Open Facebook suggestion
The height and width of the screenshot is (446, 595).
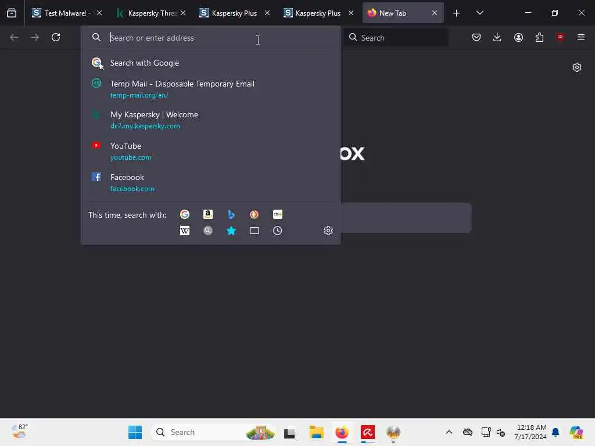click(210, 182)
